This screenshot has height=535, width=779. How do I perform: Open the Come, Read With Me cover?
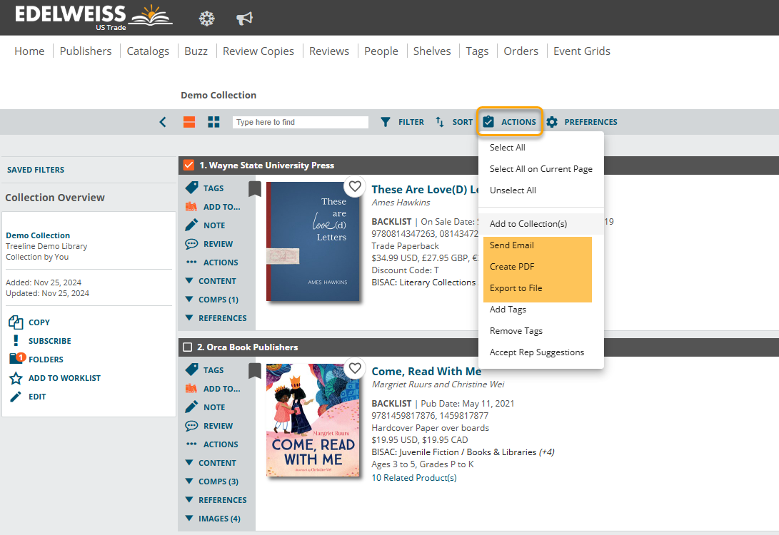313,420
